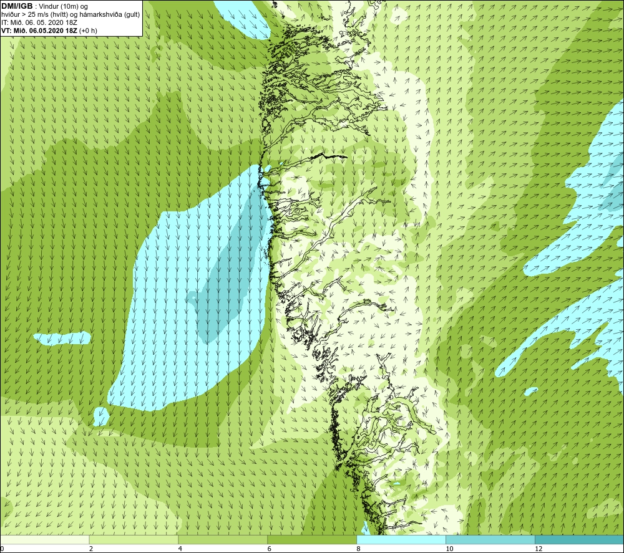Pick the 4–6 m/s green scale segment

click(223, 539)
